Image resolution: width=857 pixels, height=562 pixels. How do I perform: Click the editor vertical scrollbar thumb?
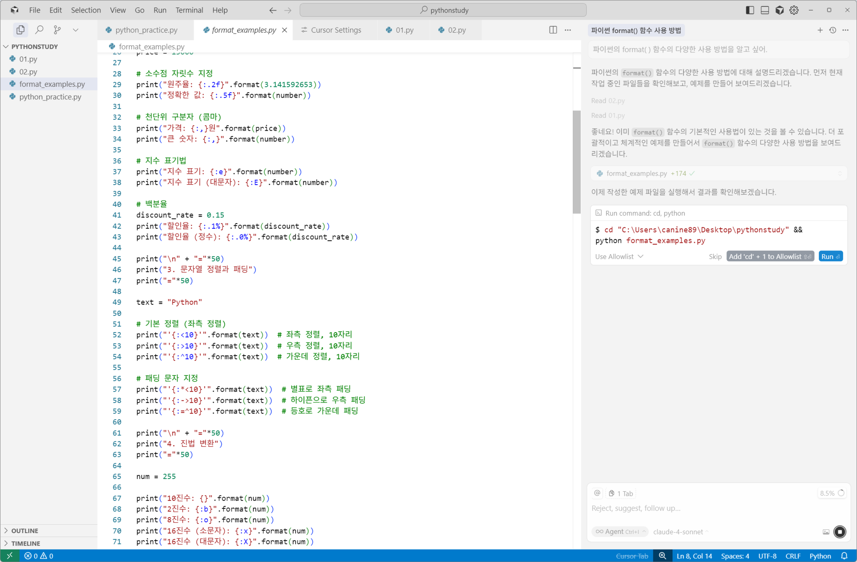click(577, 162)
